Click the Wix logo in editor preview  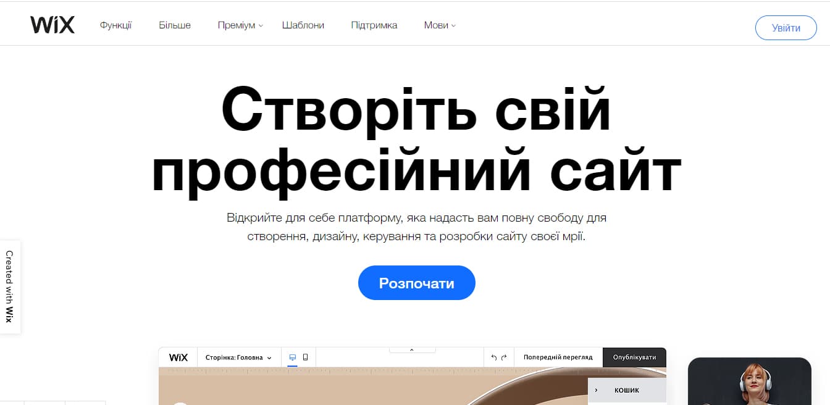tap(178, 357)
